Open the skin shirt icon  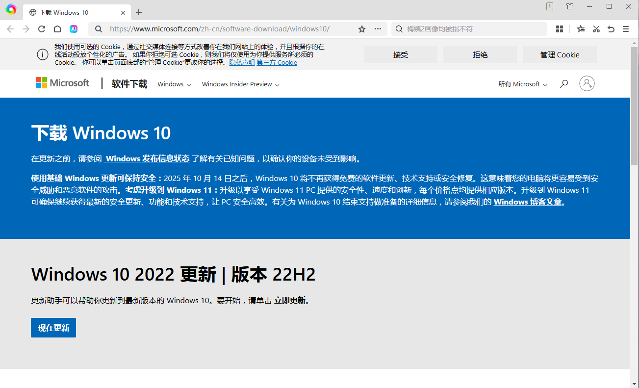coord(570,6)
